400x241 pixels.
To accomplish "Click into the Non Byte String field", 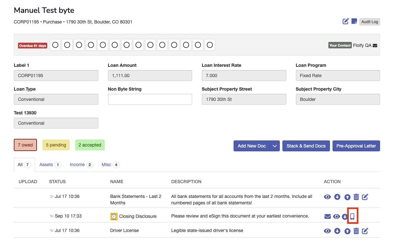I will [x=150, y=99].
